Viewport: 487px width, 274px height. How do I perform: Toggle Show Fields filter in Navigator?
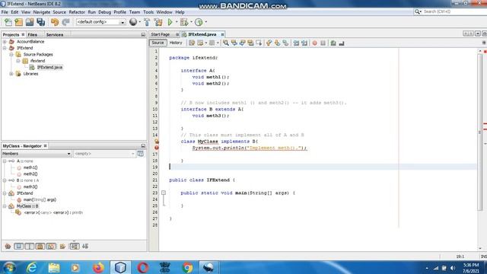click(x=18, y=246)
